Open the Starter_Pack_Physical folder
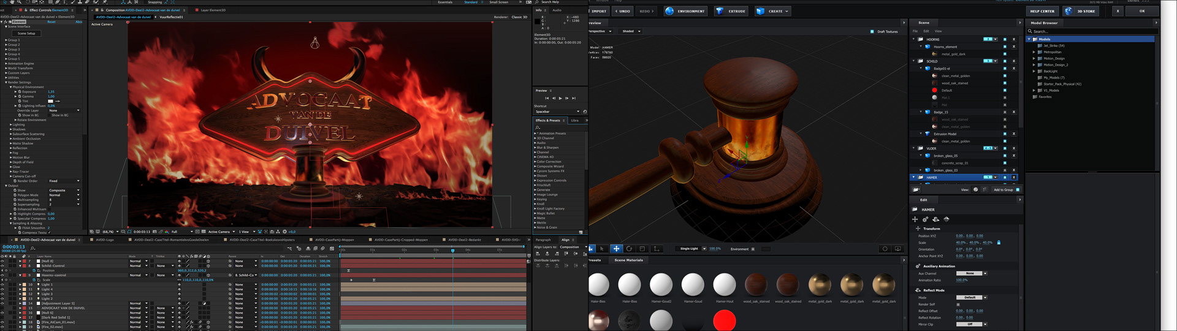1177x331 pixels. [1062, 84]
